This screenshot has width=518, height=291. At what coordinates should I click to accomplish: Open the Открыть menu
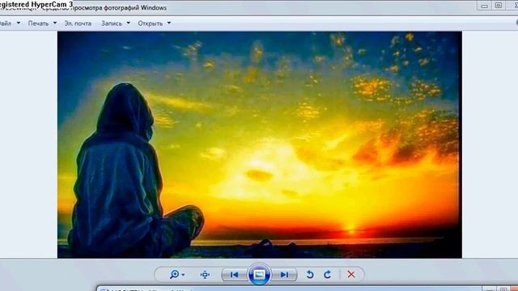coord(150,23)
